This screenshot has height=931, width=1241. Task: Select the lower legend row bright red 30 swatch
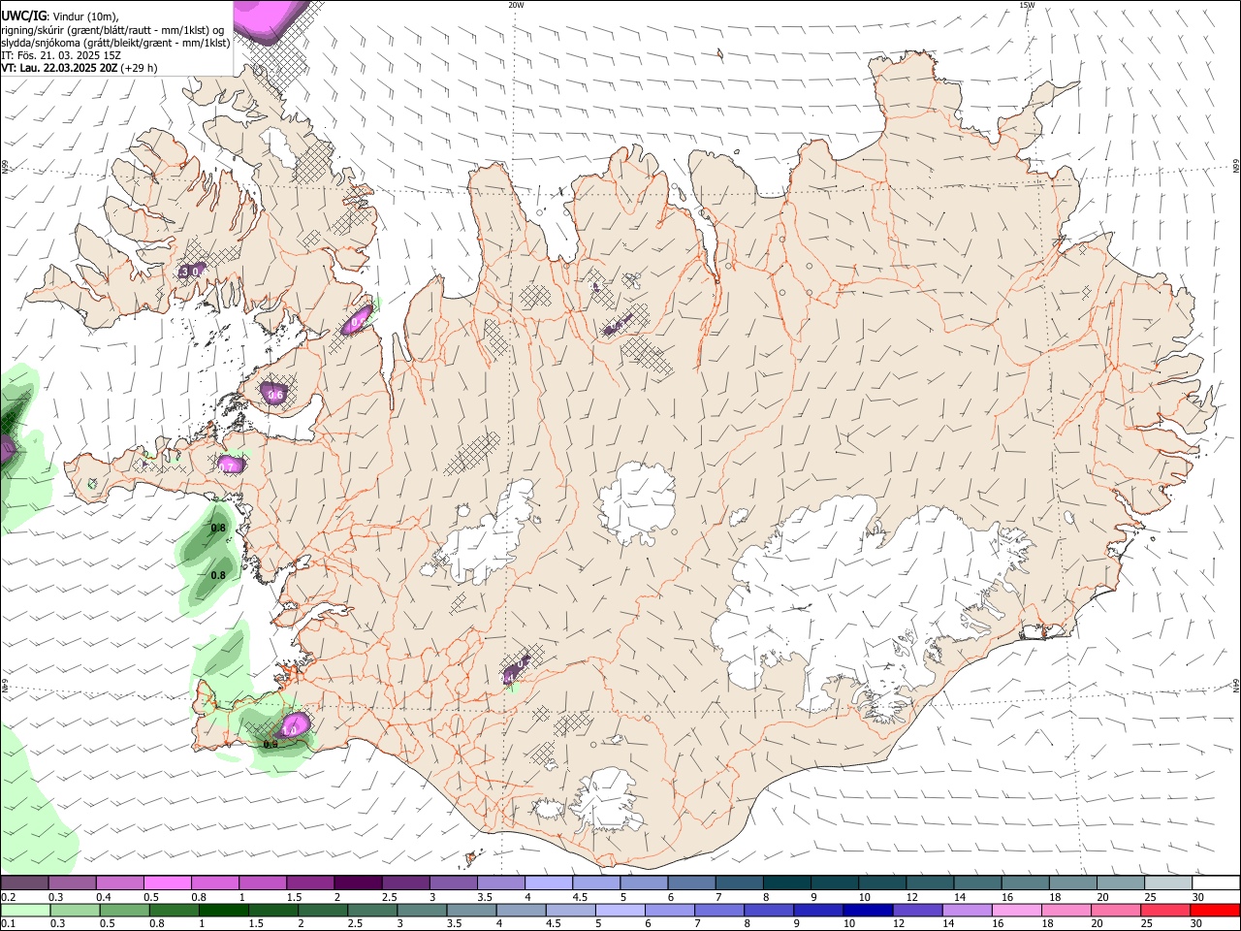[1215, 911]
